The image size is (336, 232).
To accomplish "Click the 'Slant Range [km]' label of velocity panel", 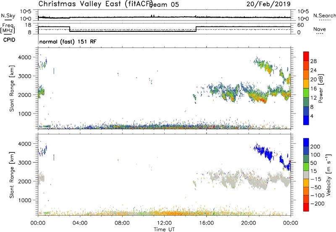I will (x=12, y=175).
